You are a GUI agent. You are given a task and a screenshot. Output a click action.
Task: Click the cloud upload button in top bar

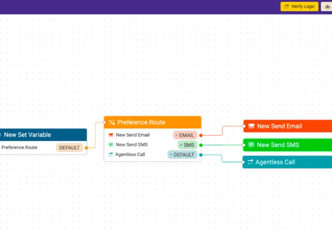point(327,6)
